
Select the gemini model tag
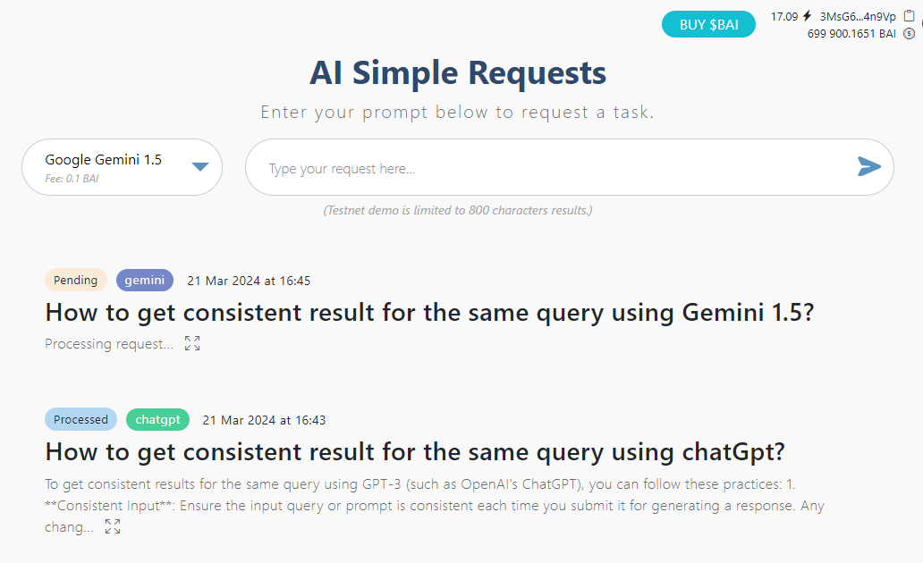(x=145, y=280)
